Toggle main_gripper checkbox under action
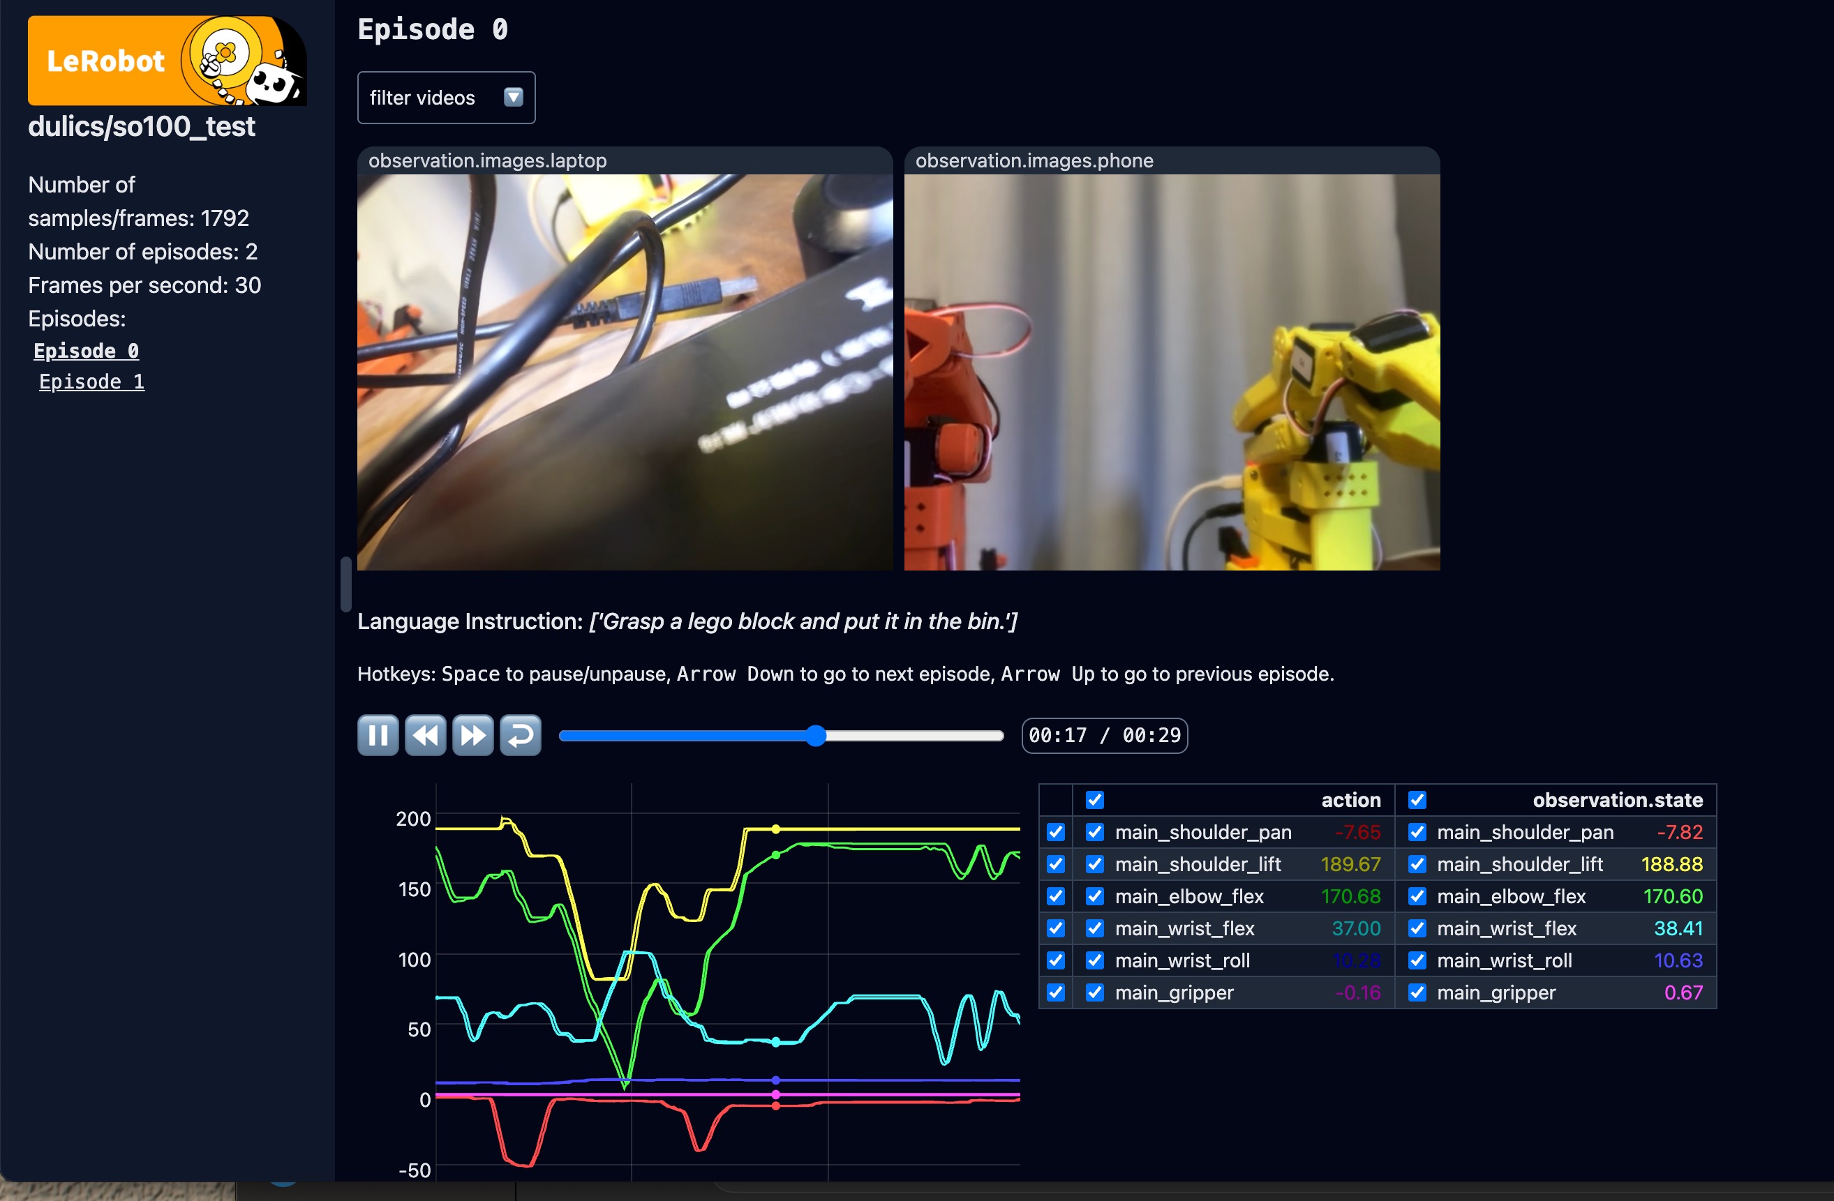The width and height of the screenshot is (1834, 1201). 1094,992
